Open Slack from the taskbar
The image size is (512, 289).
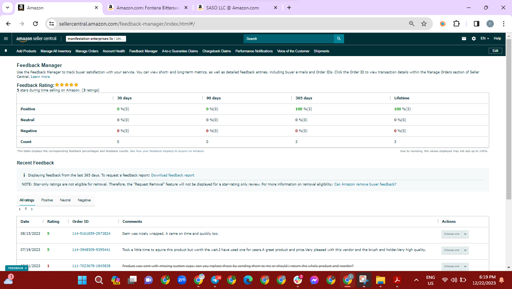pos(298,280)
